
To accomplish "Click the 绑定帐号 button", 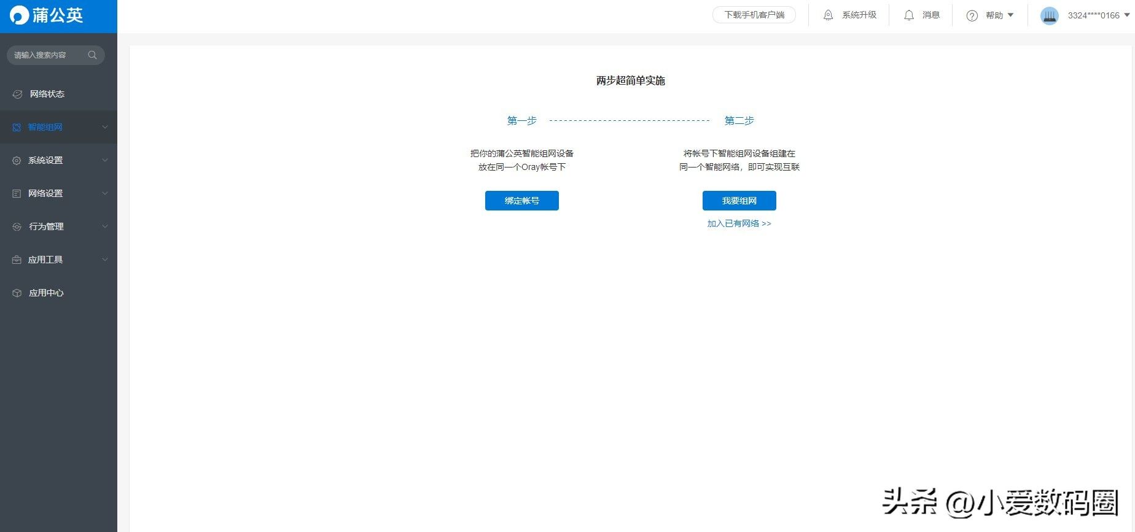I will 522,201.
